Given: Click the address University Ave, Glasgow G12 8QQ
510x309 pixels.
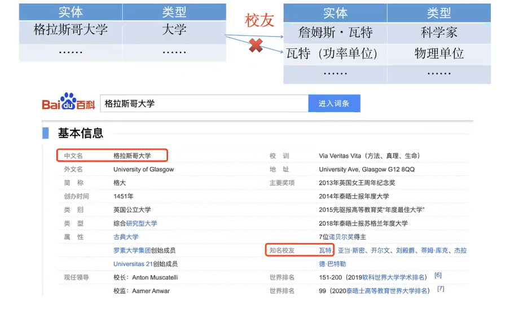Looking at the screenshot, I should point(367,169).
